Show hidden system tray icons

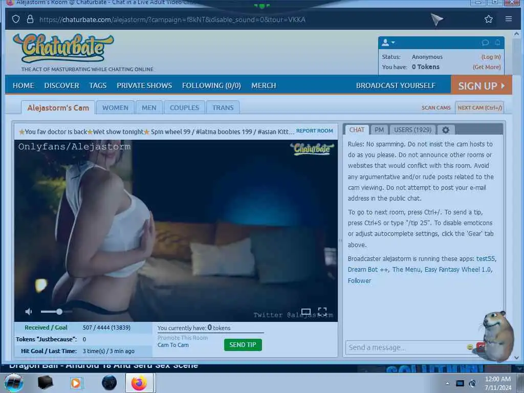[x=447, y=383]
